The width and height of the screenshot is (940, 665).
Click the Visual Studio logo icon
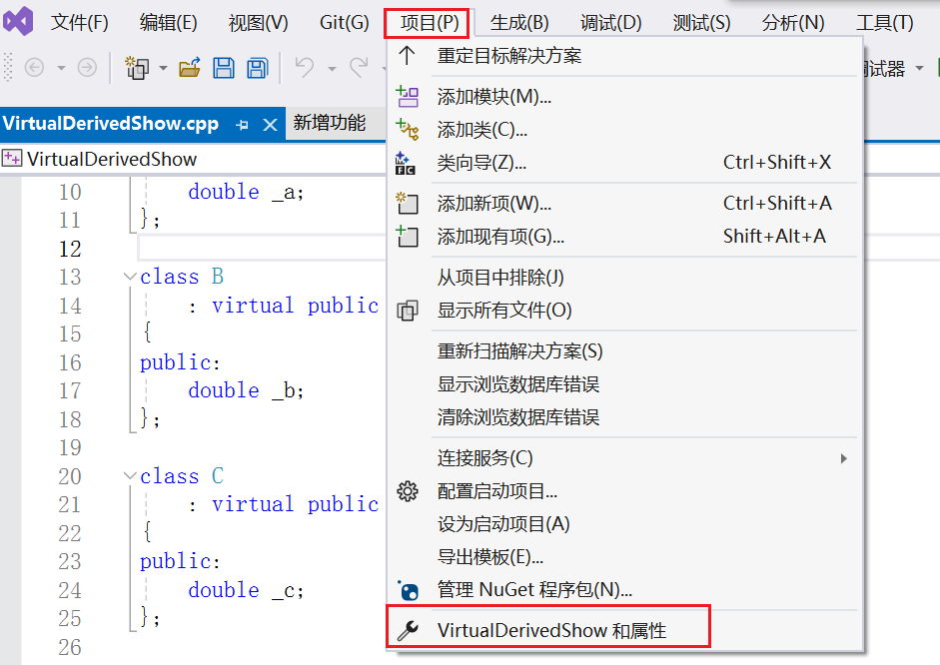click(18, 21)
